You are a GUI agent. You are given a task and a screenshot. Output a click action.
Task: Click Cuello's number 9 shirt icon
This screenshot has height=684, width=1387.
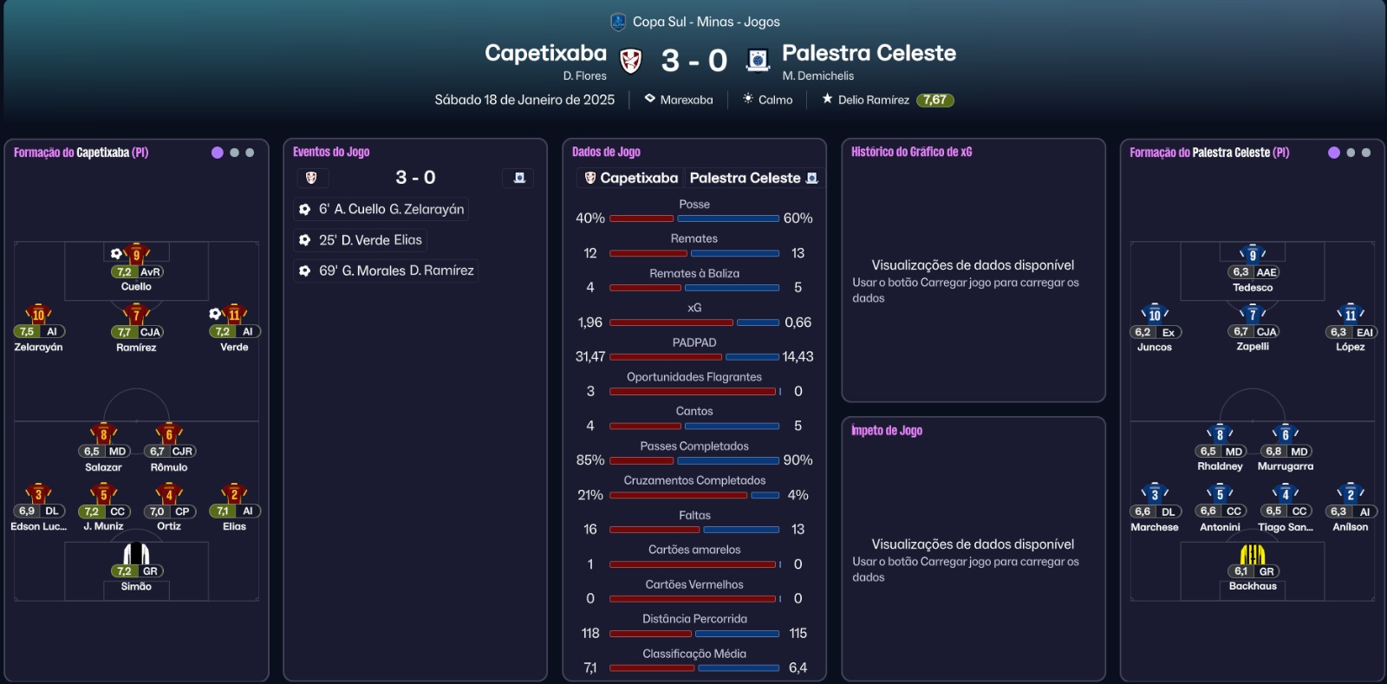coord(136,254)
